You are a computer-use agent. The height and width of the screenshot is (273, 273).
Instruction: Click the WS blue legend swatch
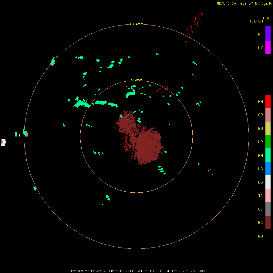point(268,169)
